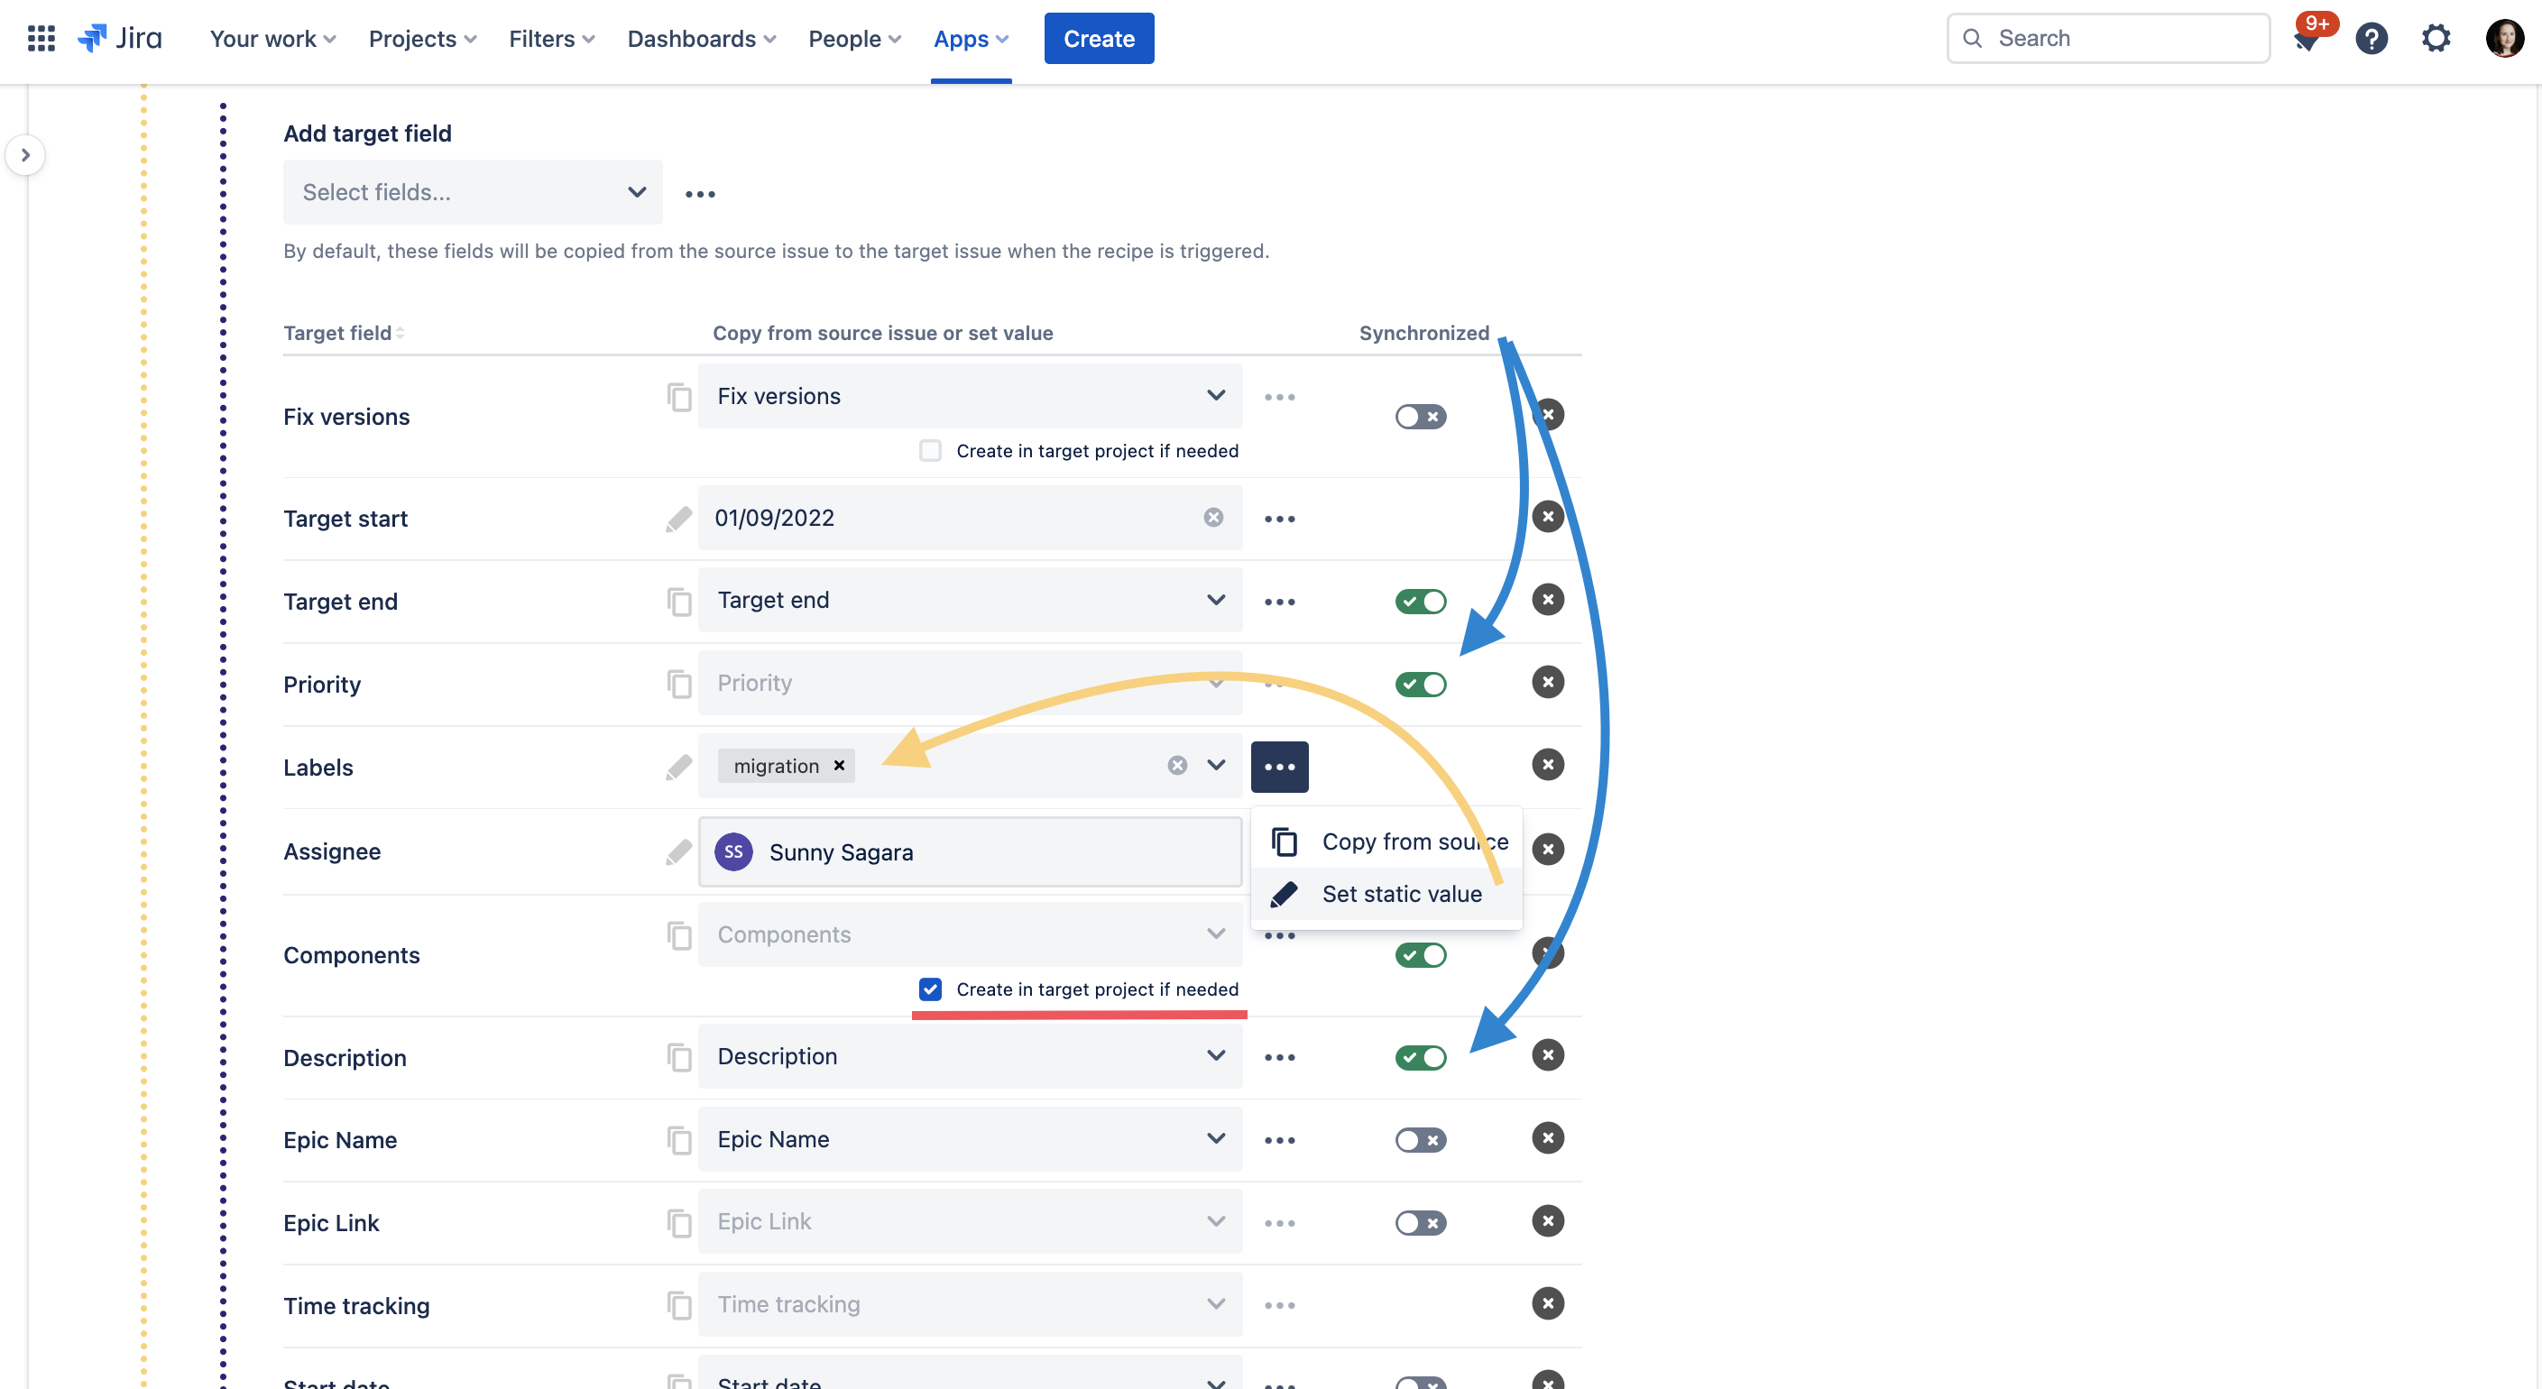This screenshot has height=1389, width=2542.
Task: Toggle Synchronized switch for Epic Name
Action: tap(1420, 1140)
